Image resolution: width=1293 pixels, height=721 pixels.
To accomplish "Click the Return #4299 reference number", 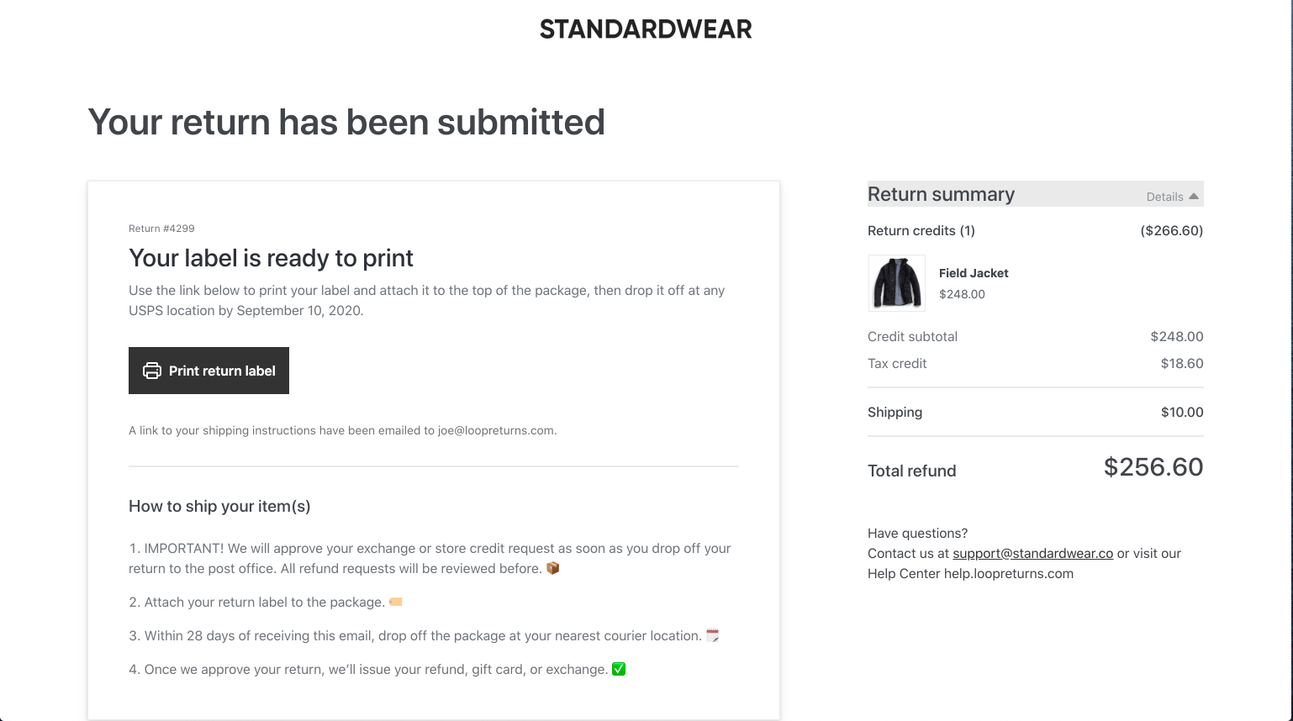I will click(161, 229).
